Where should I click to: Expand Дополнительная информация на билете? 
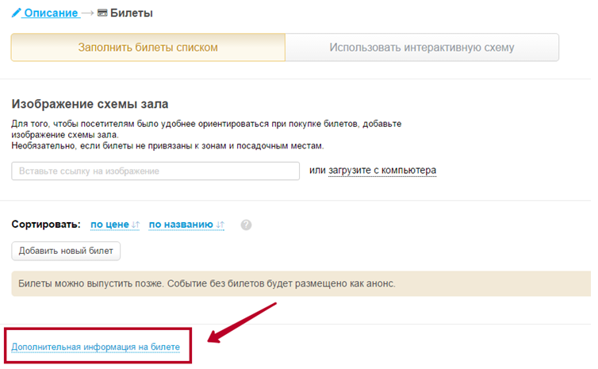95,347
